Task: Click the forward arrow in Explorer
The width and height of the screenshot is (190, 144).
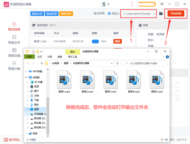Action: tap(34, 63)
